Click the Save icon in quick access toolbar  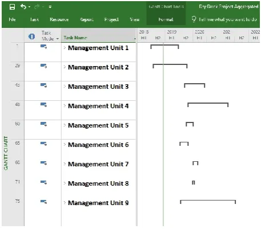12,7
